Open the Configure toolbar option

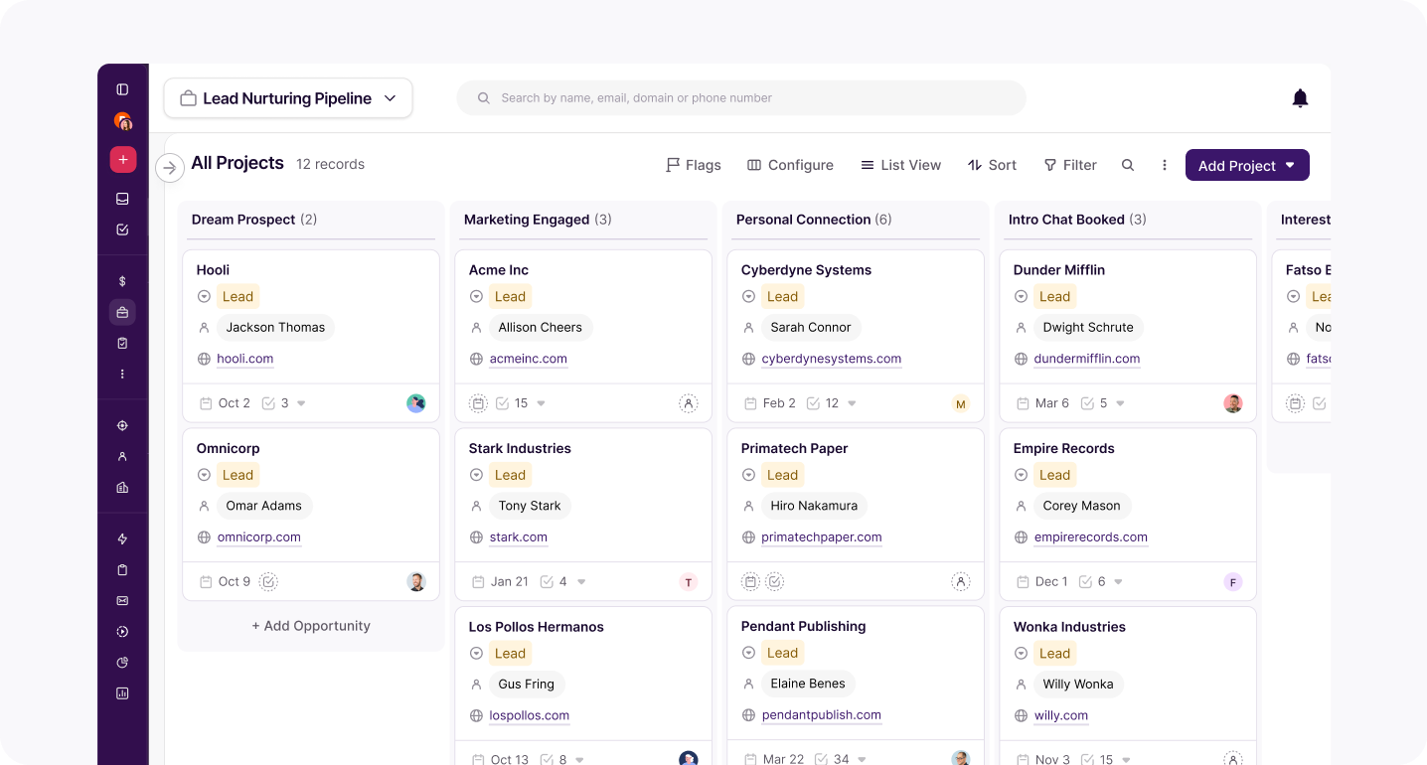coord(790,165)
